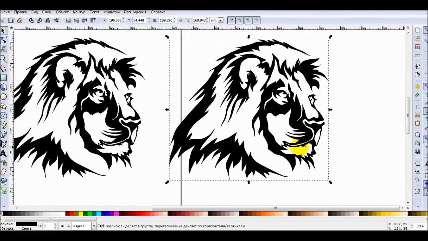Click the Cut scissors icon
This screenshot has height=241, width=428.
417,115
